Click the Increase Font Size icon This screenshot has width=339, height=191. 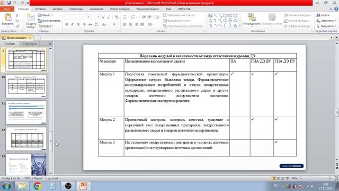click(x=103, y=18)
